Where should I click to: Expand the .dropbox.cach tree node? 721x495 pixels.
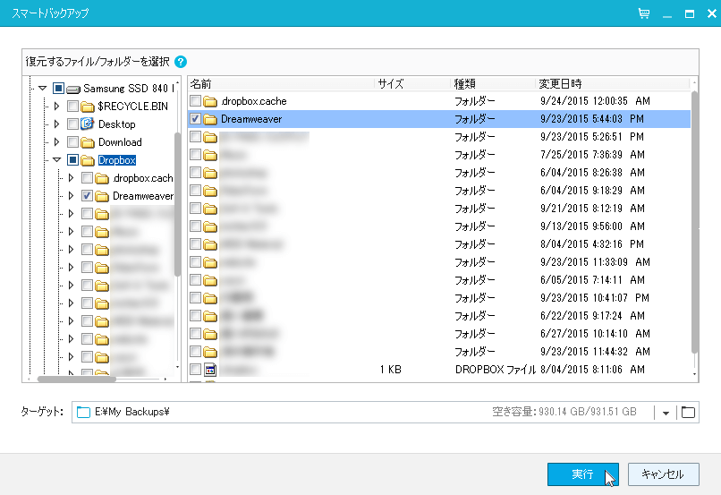coord(71,177)
